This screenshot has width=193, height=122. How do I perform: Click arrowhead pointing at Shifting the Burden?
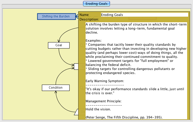coord(77,17)
